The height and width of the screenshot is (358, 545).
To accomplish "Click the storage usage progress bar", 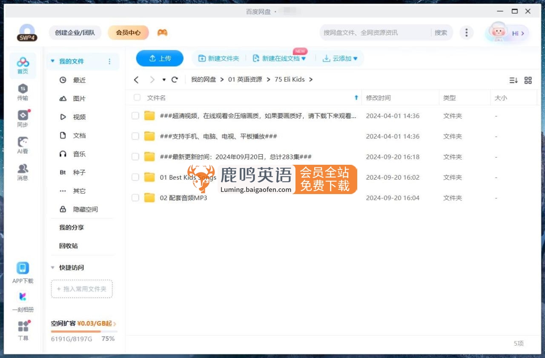I will point(84,331).
